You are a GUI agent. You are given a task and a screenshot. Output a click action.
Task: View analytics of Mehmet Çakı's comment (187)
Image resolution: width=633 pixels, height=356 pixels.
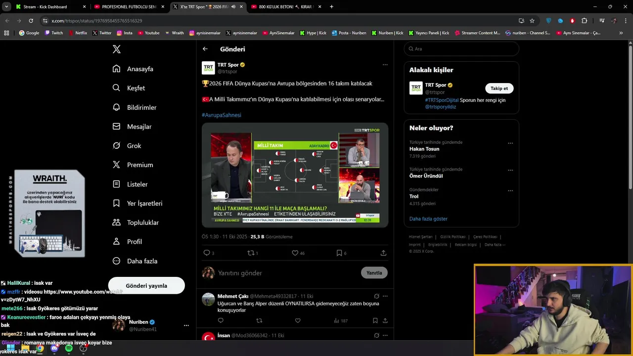click(x=340, y=320)
